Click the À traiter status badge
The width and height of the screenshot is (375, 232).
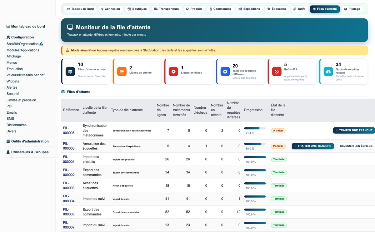coord(278,131)
